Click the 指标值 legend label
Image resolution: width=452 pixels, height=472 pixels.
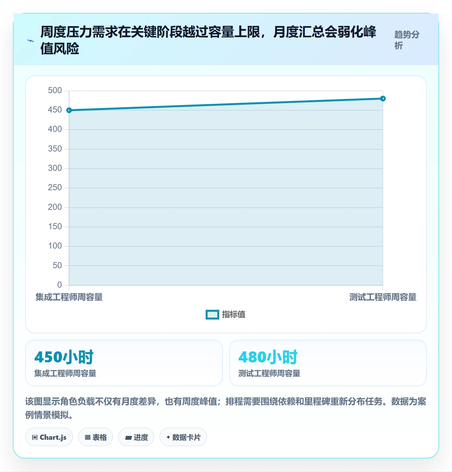click(x=234, y=314)
